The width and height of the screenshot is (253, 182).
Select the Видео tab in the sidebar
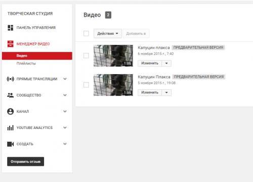[x=37, y=56]
